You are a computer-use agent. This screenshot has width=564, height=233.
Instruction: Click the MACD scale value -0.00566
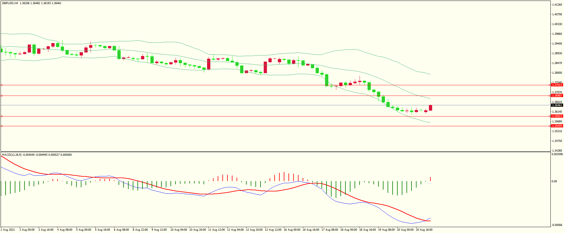coord(557,225)
